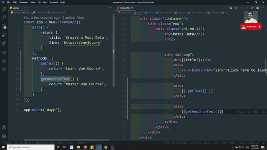Click the div class="container" tag
This screenshot has width=267, height=150.
[163, 18]
